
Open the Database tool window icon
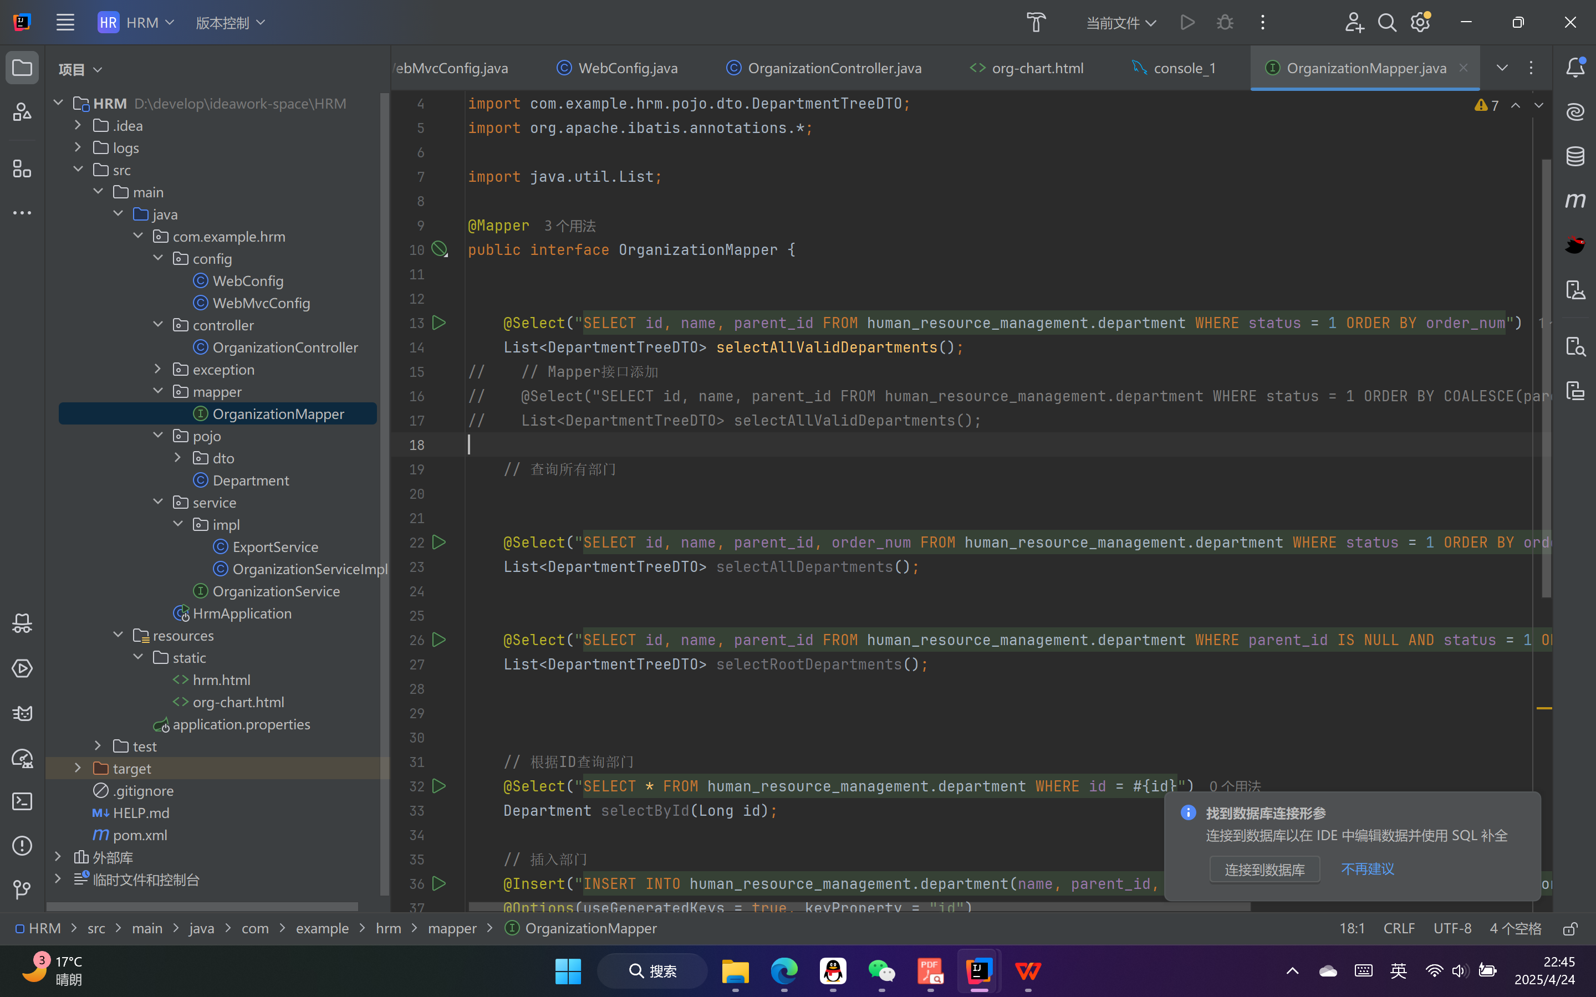point(1575,156)
